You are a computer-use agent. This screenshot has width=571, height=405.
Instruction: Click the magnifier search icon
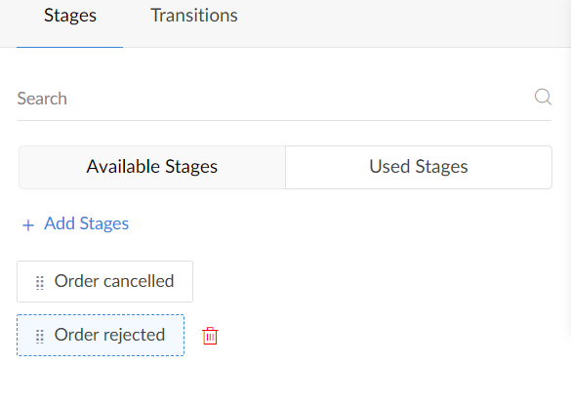(x=543, y=97)
